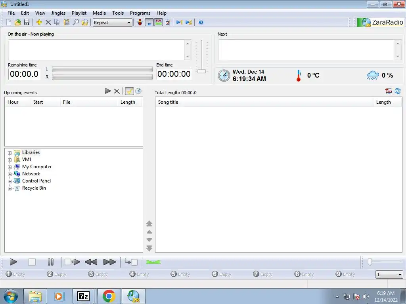
Task: Expand the Libraries tree node
Action: [10, 153]
